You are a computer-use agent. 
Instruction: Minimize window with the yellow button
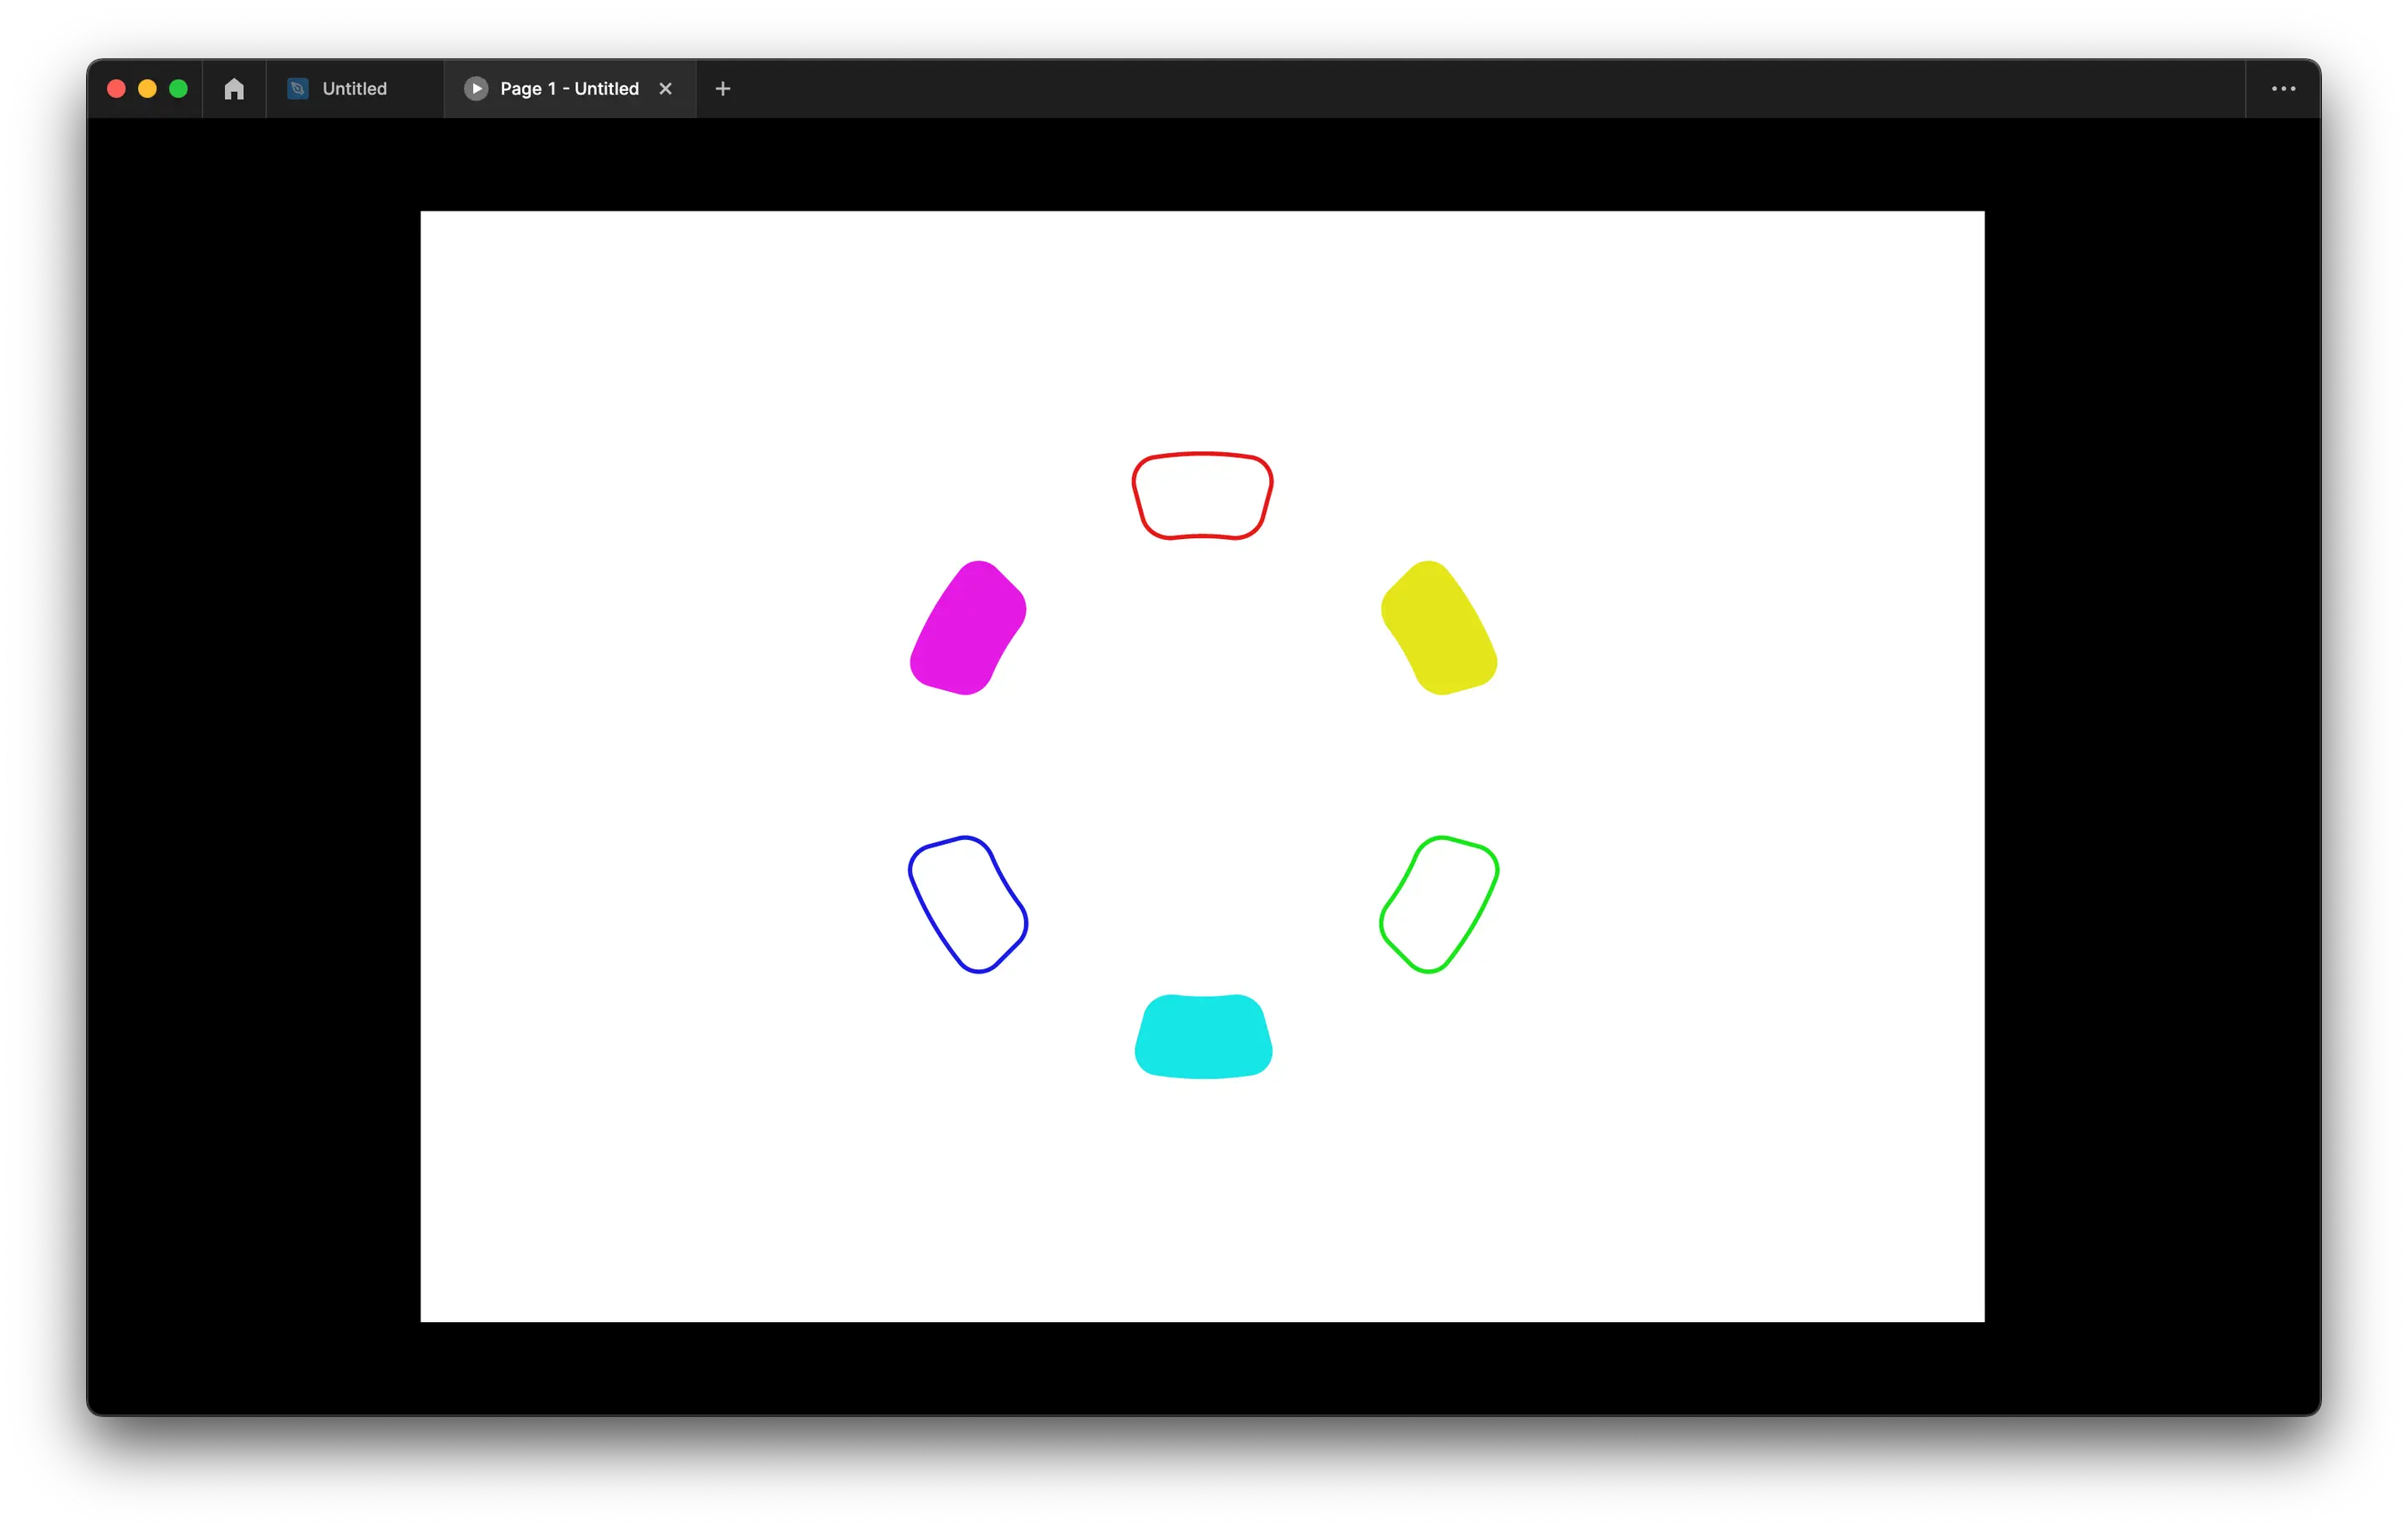pos(147,89)
